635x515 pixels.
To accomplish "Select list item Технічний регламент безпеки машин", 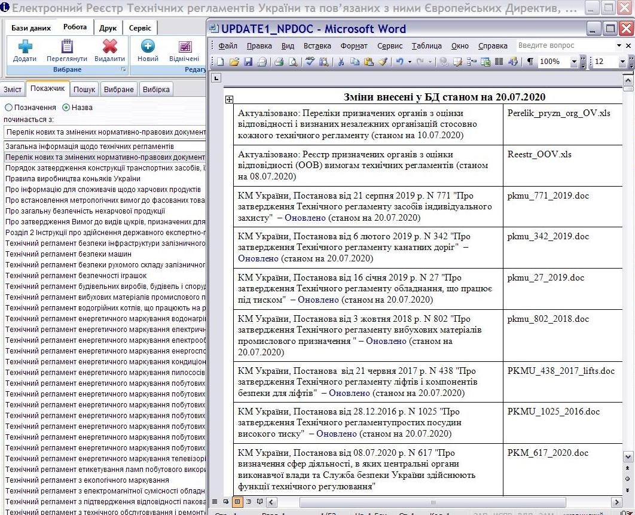I will point(105,254).
